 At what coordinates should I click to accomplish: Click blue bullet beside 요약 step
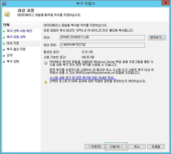[x=4, y=56]
